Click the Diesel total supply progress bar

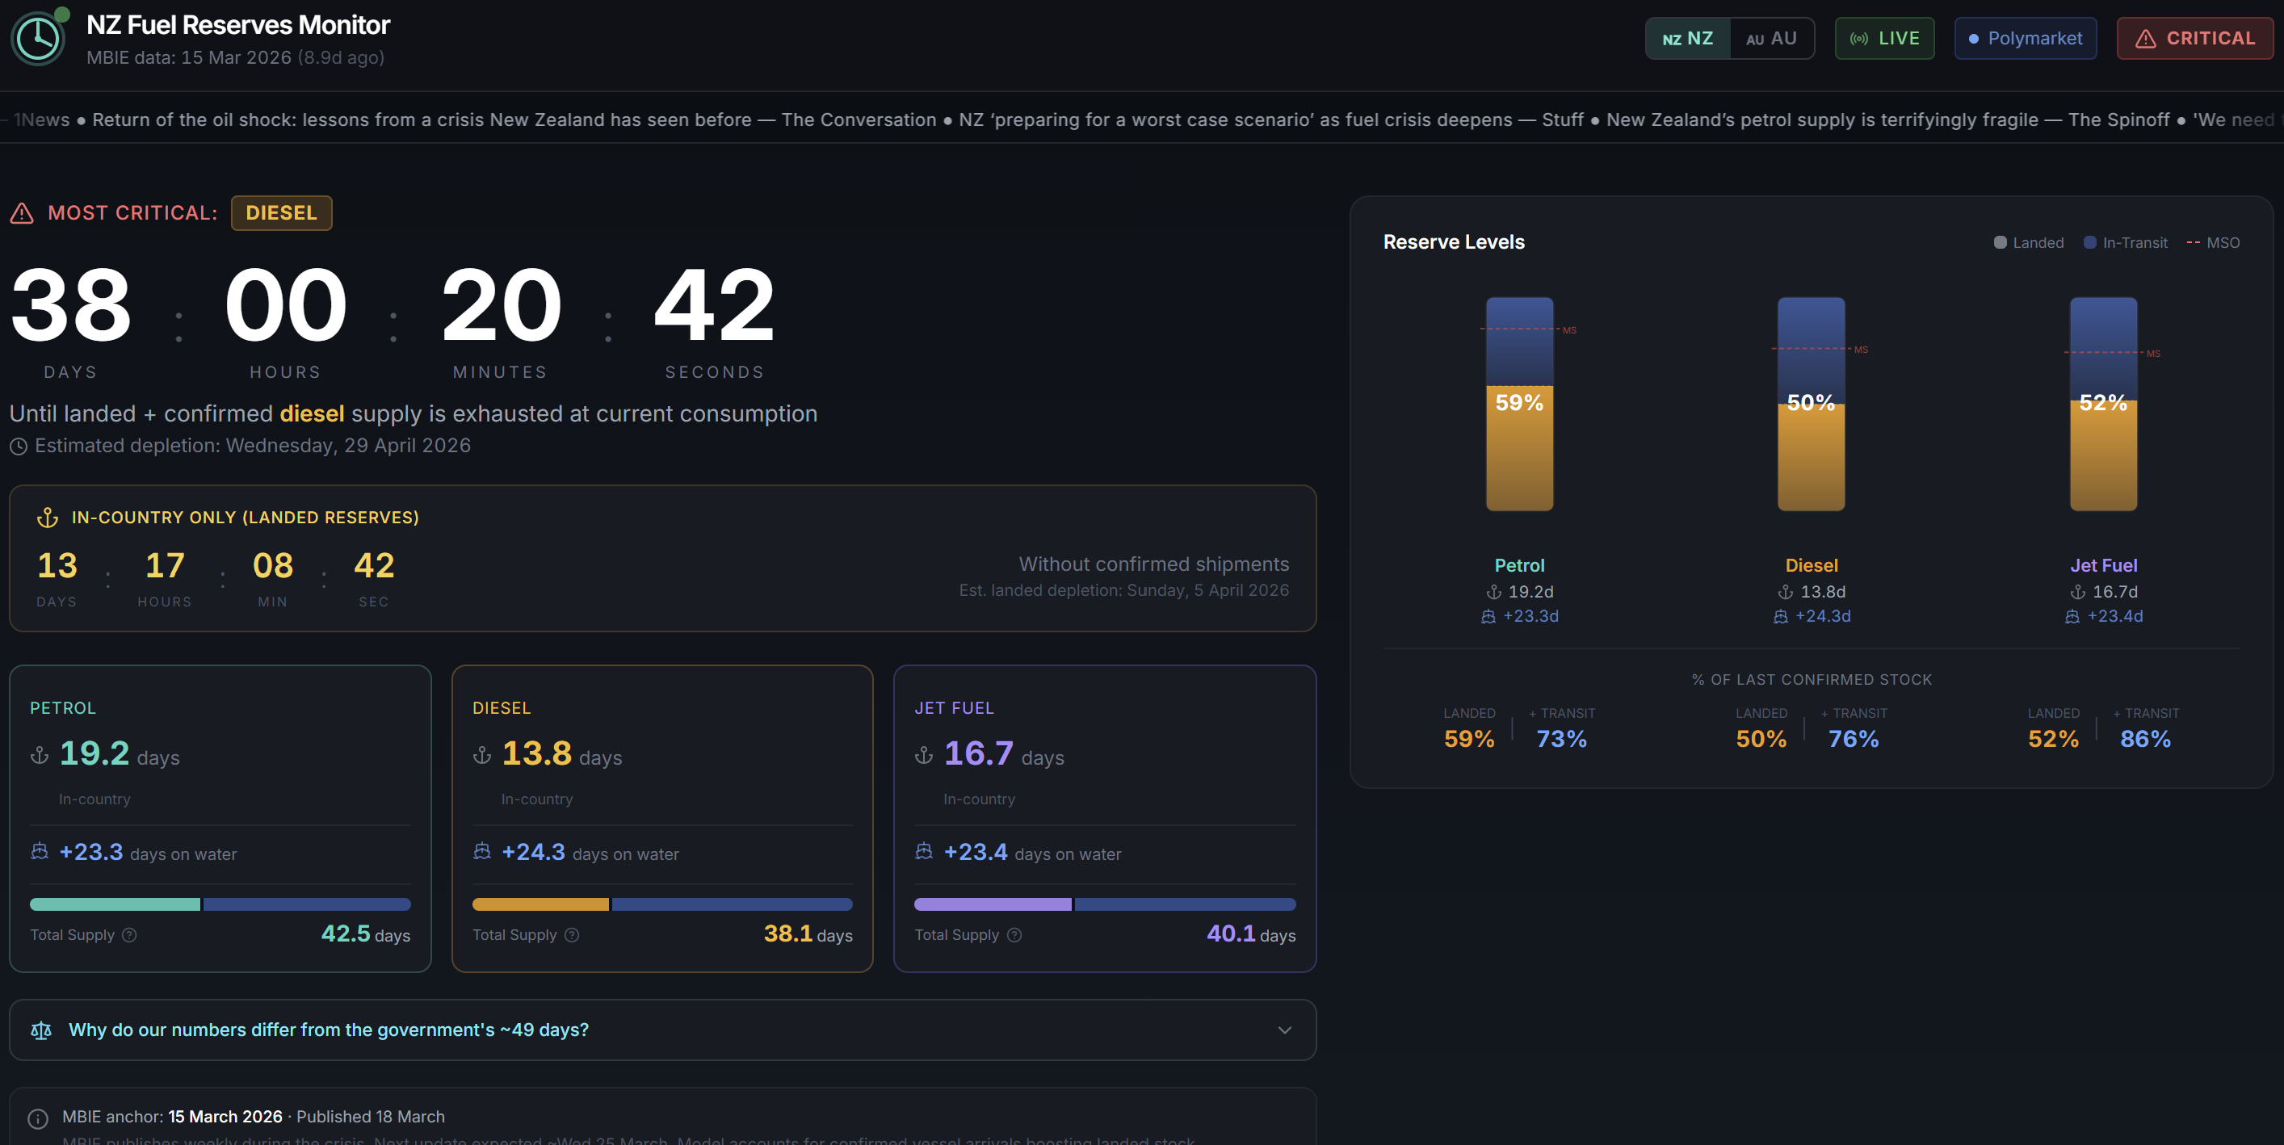tap(662, 905)
